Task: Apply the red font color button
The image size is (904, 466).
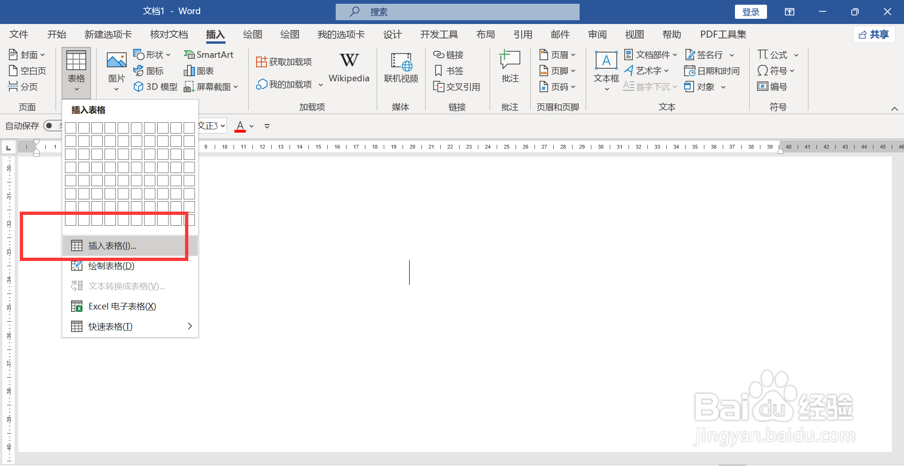Action: click(x=240, y=126)
